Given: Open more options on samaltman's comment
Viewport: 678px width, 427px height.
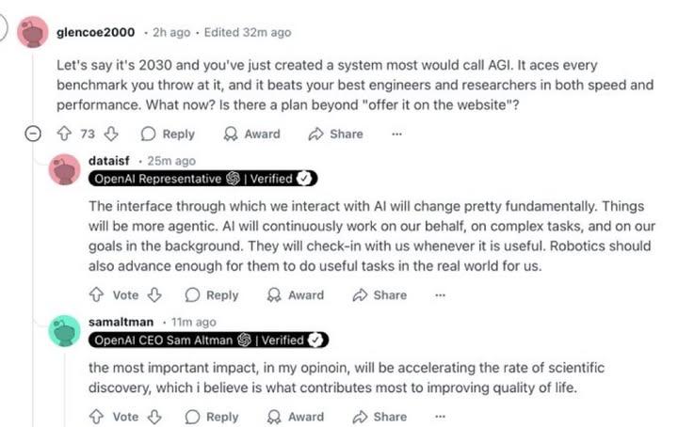Looking at the screenshot, I should coord(440,416).
